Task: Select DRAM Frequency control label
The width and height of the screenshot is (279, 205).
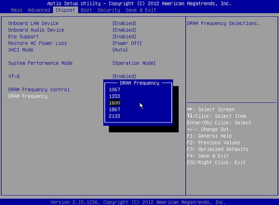Action: [39, 90]
